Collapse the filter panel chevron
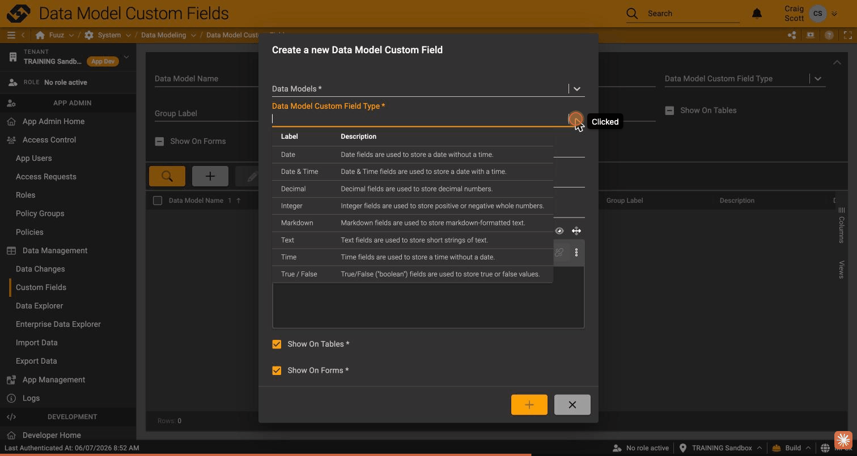Viewport: 857px width, 456px height. 837,62
